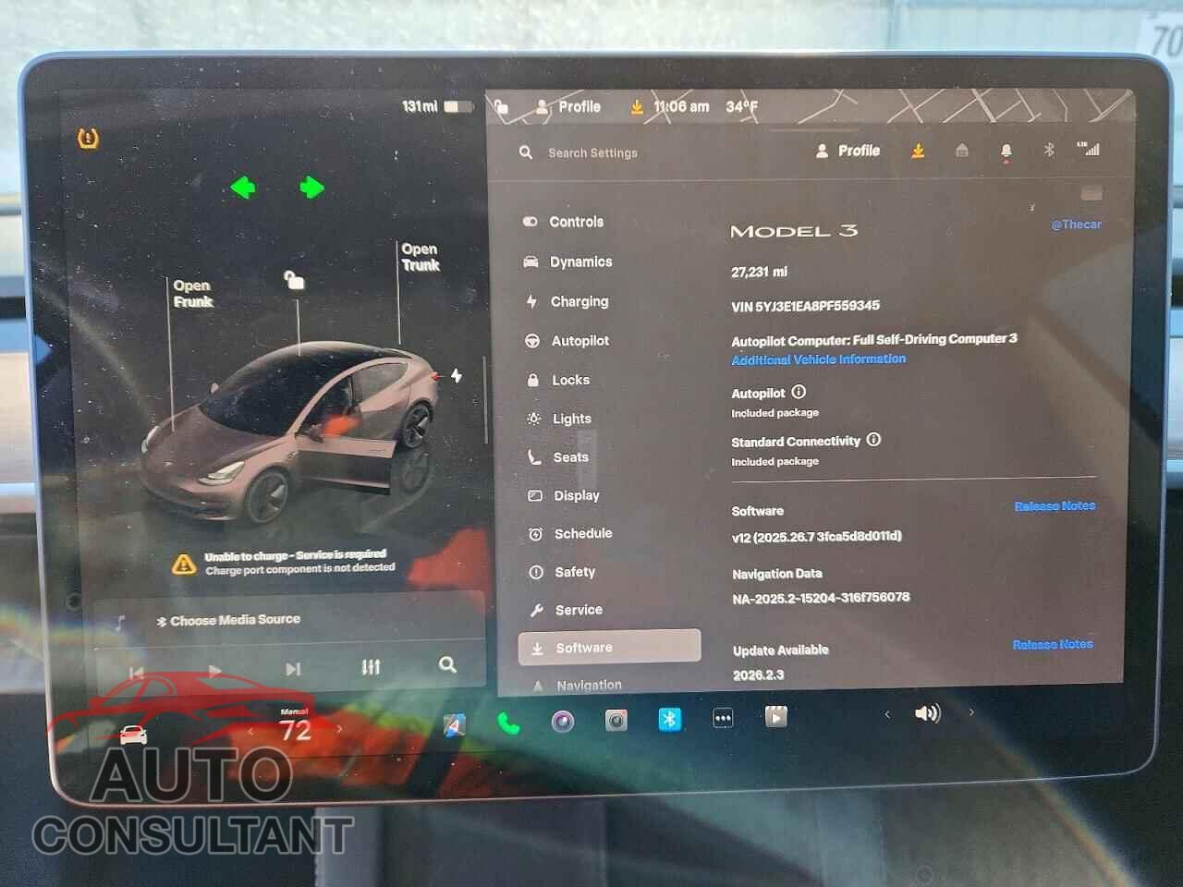Open the Schedule menu
Screen dimensions: 1183x887
coord(570,534)
